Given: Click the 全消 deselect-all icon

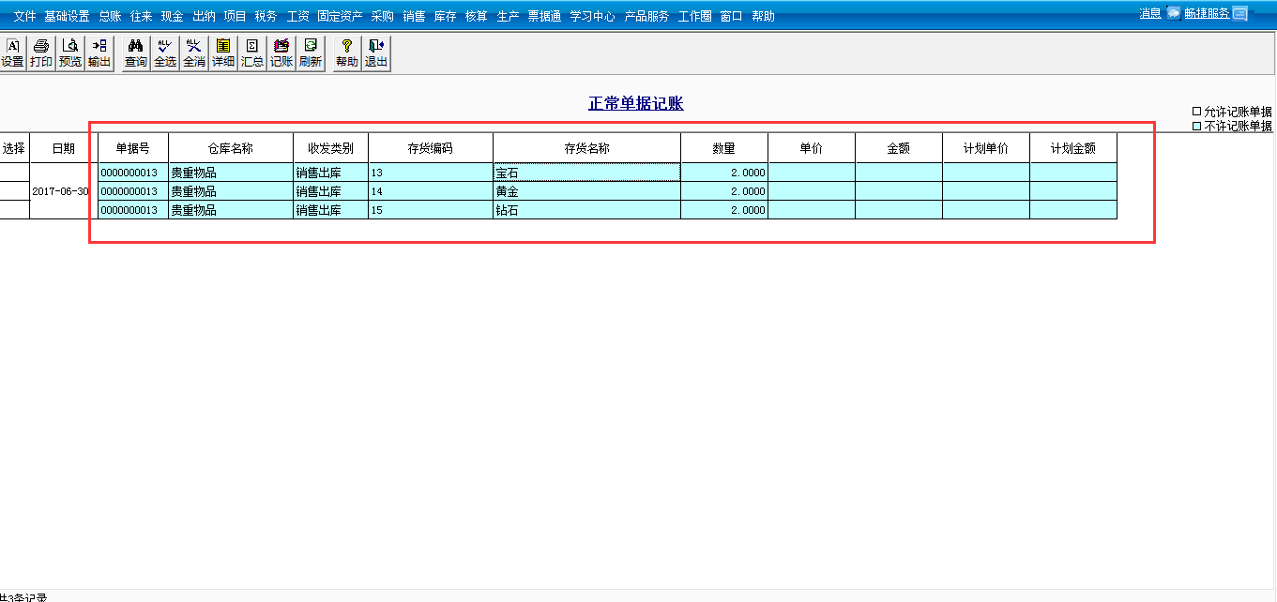Looking at the screenshot, I should coord(194,53).
